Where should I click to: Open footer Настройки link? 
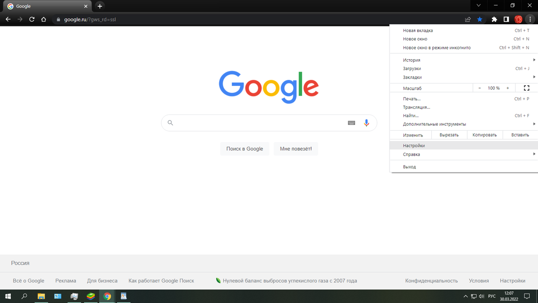(512, 281)
